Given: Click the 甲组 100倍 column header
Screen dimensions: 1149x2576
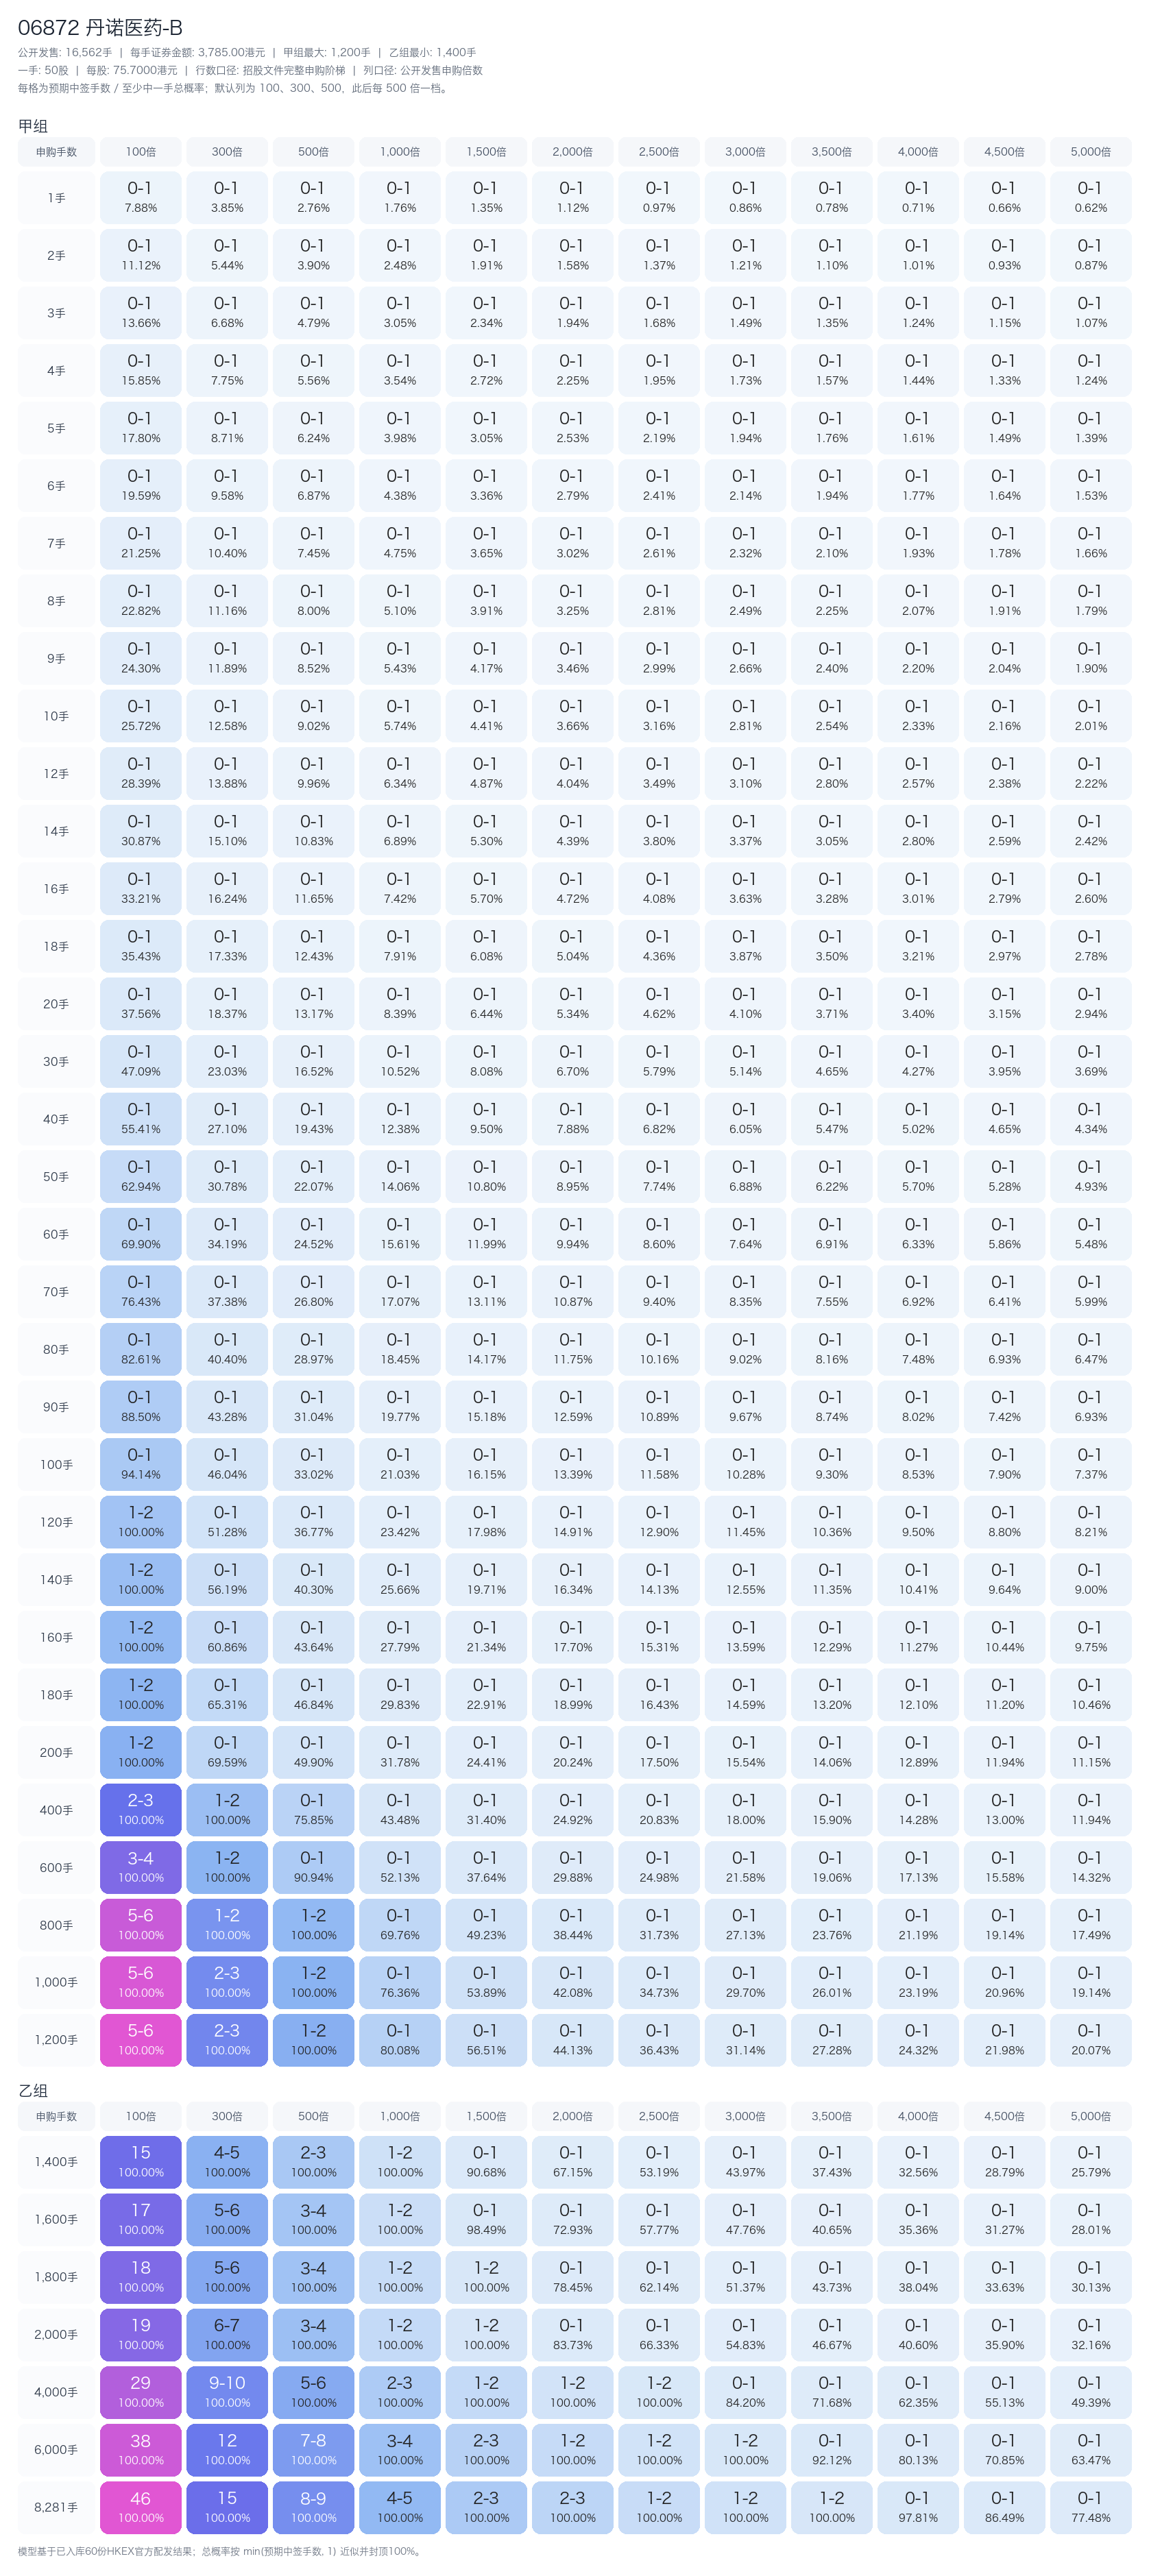Looking at the screenshot, I should point(140,152).
